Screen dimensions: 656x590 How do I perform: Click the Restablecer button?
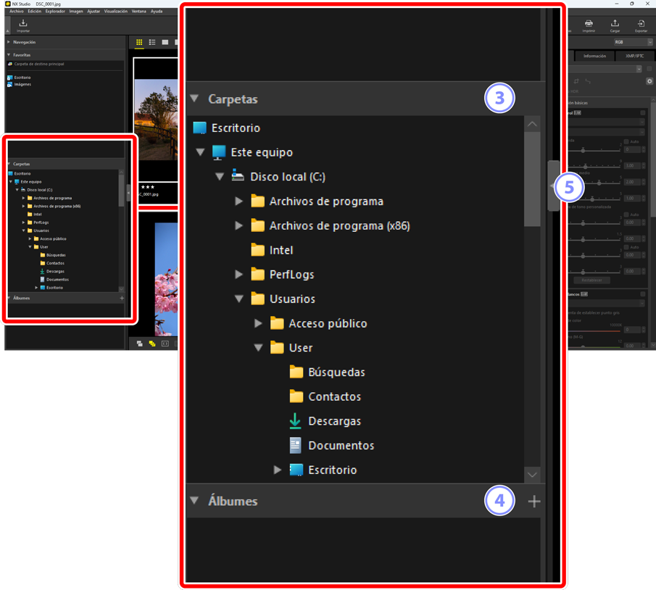point(591,280)
